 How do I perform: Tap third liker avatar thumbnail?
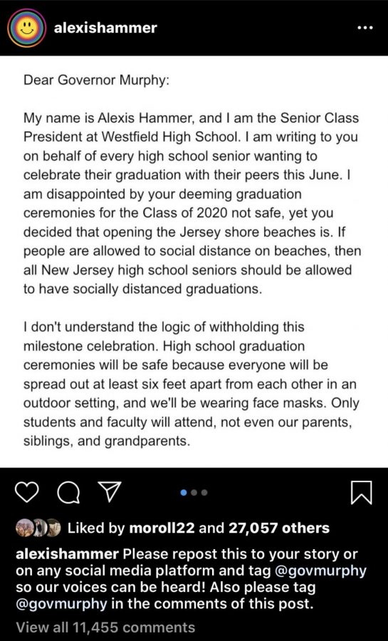(53, 528)
